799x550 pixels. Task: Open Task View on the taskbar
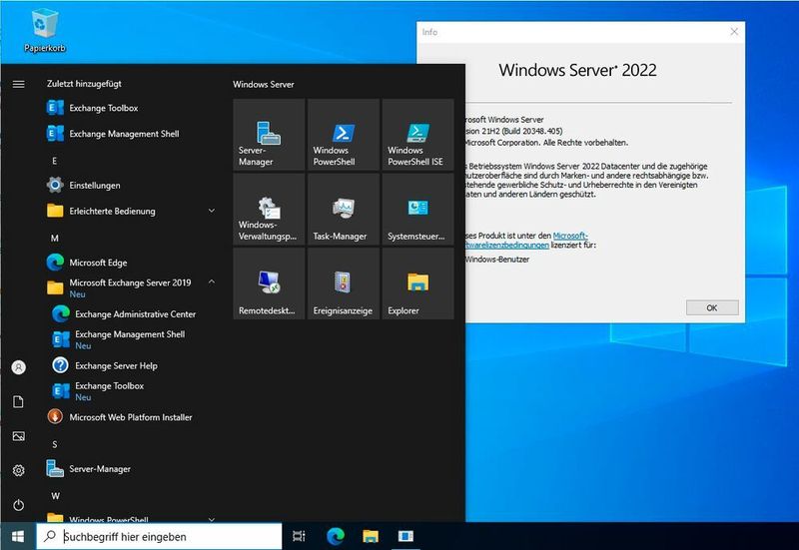click(x=299, y=536)
